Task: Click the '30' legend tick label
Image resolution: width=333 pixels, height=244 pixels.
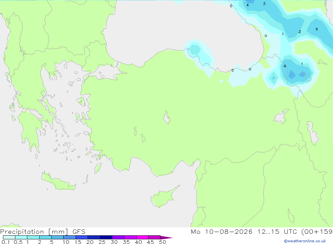Action: point(114,242)
